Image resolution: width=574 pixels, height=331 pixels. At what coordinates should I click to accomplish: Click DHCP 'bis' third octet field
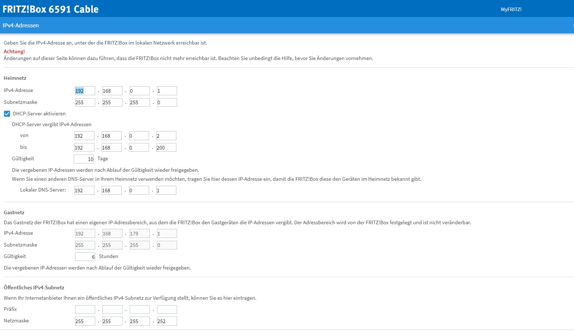pos(139,147)
